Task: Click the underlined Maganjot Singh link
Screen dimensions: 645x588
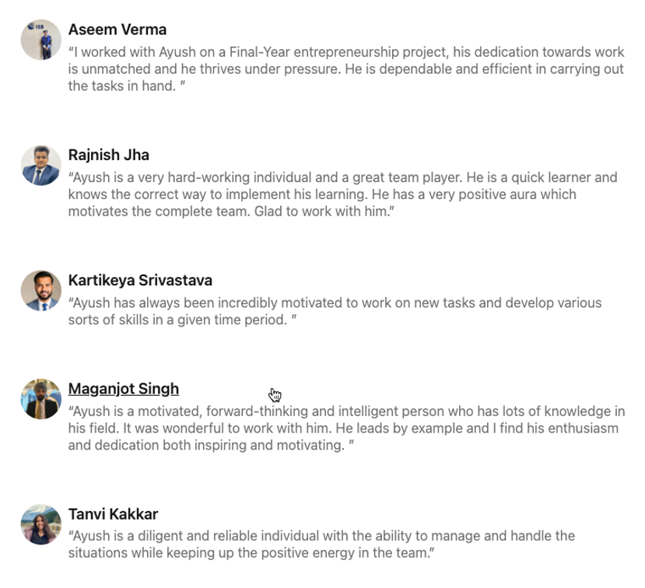Action: pos(124,389)
